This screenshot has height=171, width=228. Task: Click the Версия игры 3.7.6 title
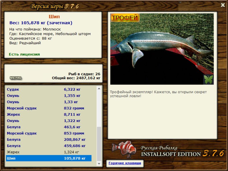(x=55, y=6)
